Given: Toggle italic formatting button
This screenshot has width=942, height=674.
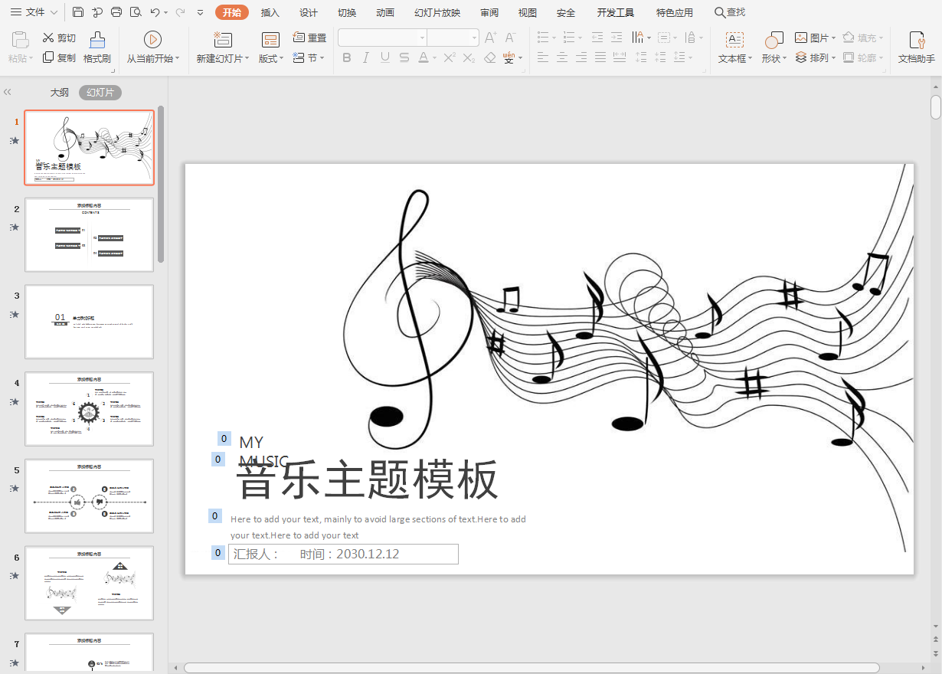Looking at the screenshot, I should point(366,57).
